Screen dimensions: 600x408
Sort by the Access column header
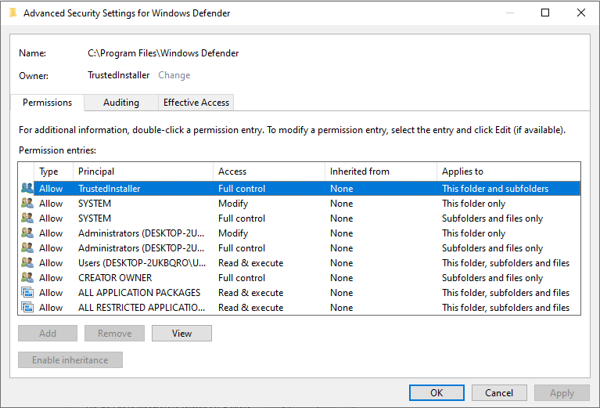pos(268,172)
